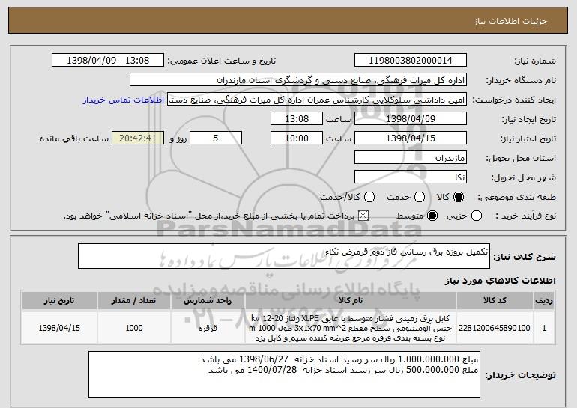The image size is (577, 408).
Task: Click the نام کالا column header
Action: tap(351, 301)
